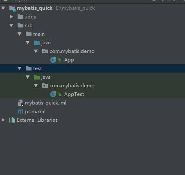This screenshot has width=185, height=175.
Task: Click the green lock icon beside App
Action: click(x=60, y=60)
